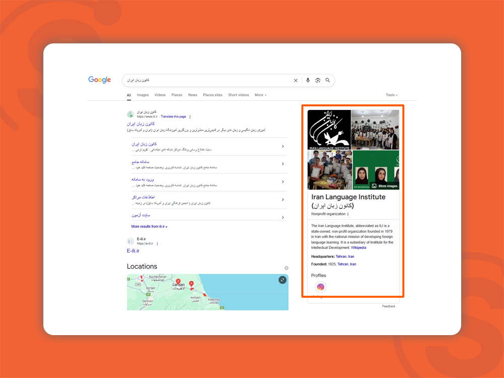Viewport: 504px width, 378px height.
Task: Switch to the Videos tab
Action: [x=160, y=95]
